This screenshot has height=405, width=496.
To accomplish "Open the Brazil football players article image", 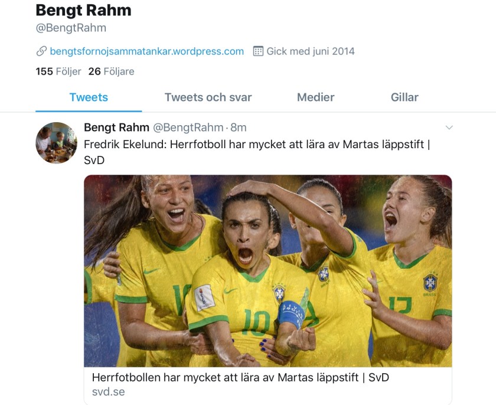I will (x=267, y=270).
